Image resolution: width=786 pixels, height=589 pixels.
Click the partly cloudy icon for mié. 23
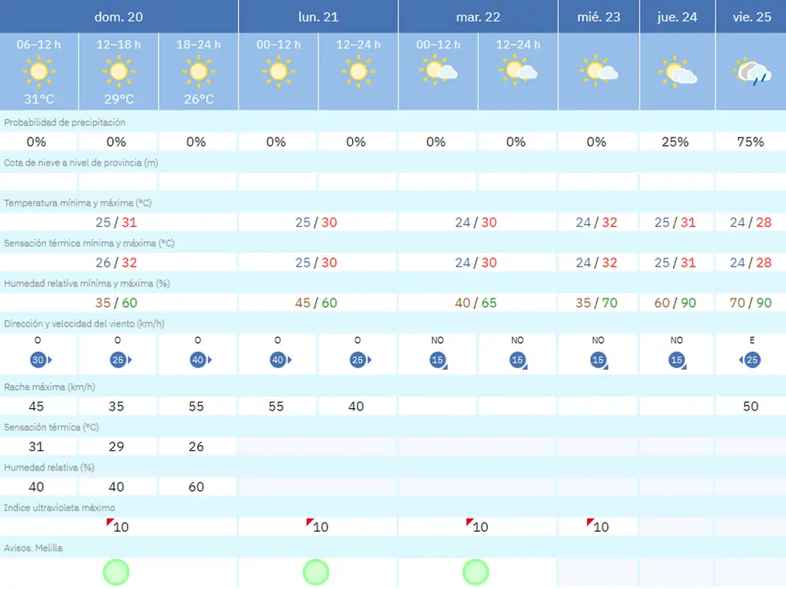click(599, 70)
